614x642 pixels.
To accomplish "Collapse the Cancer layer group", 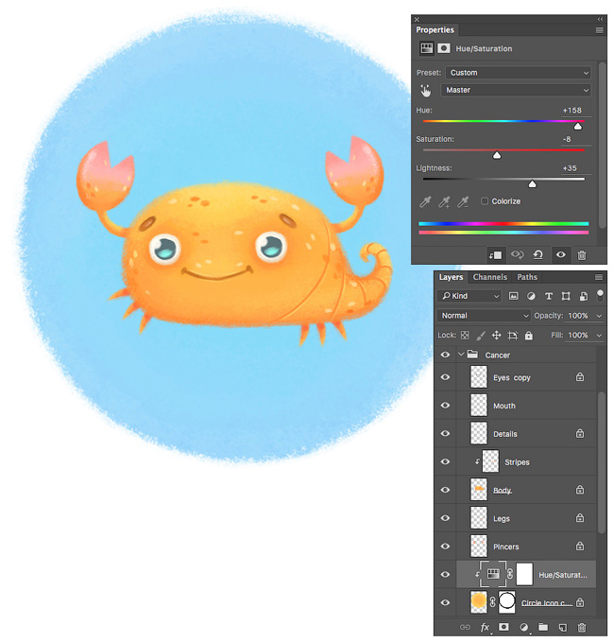I will pyautogui.click(x=462, y=356).
